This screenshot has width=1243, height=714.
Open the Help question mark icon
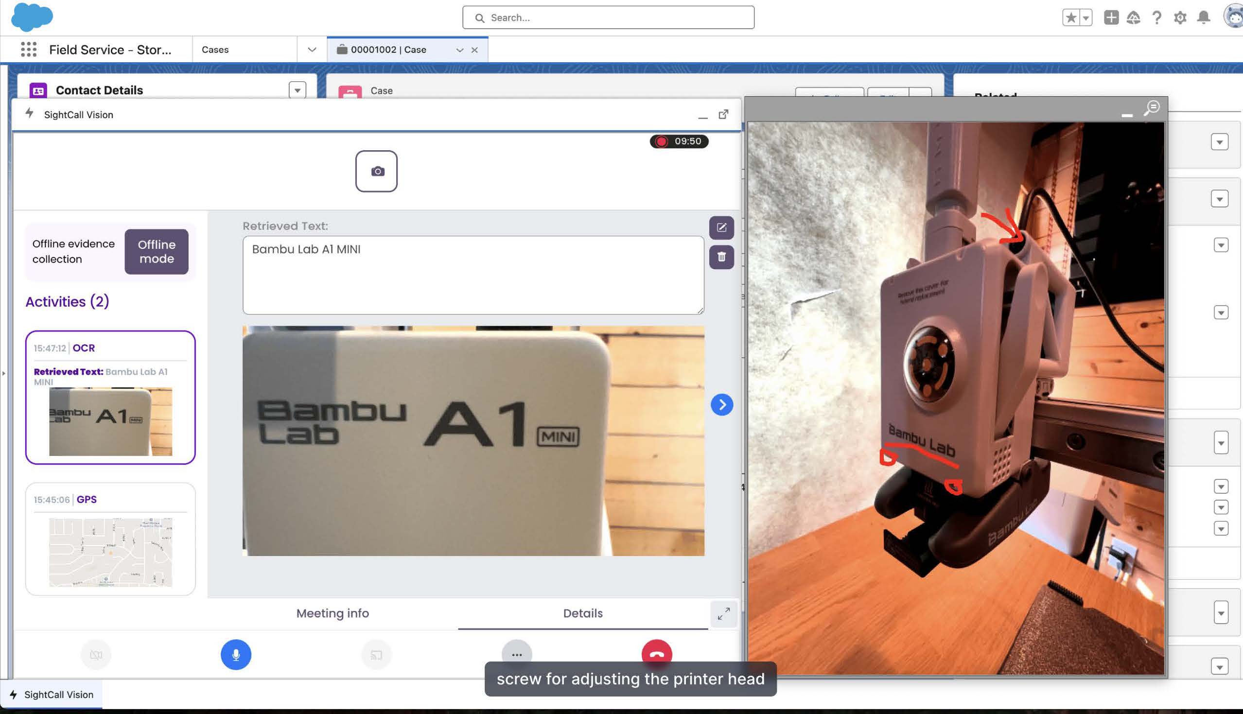point(1156,17)
